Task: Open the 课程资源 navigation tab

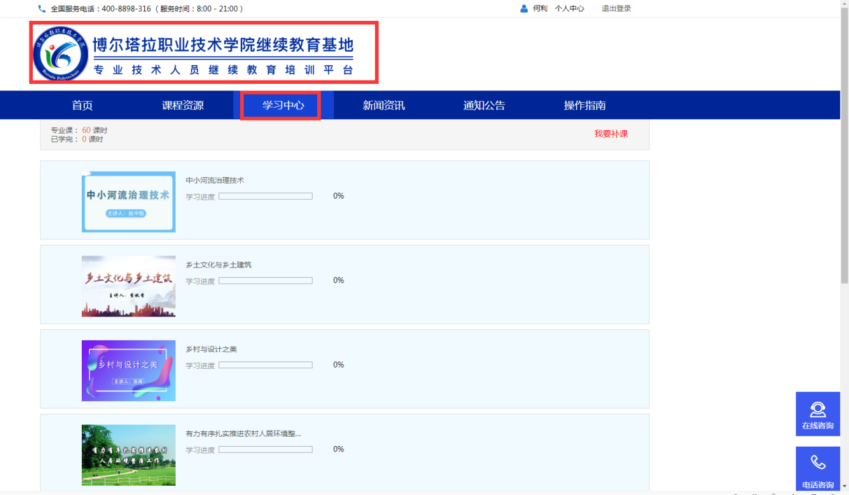Action: pos(182,105)
